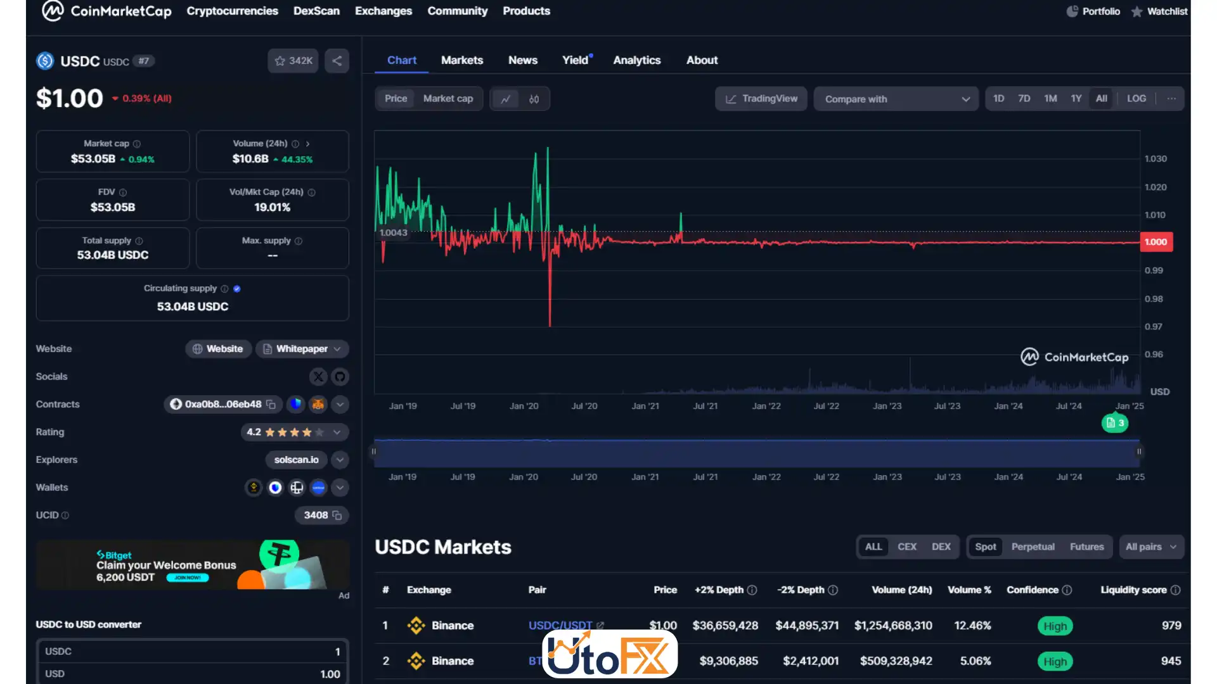The width and height of the screenshot is (1217, 684).
Task: Switch to the Yield tab
Action: coord(576,60)
